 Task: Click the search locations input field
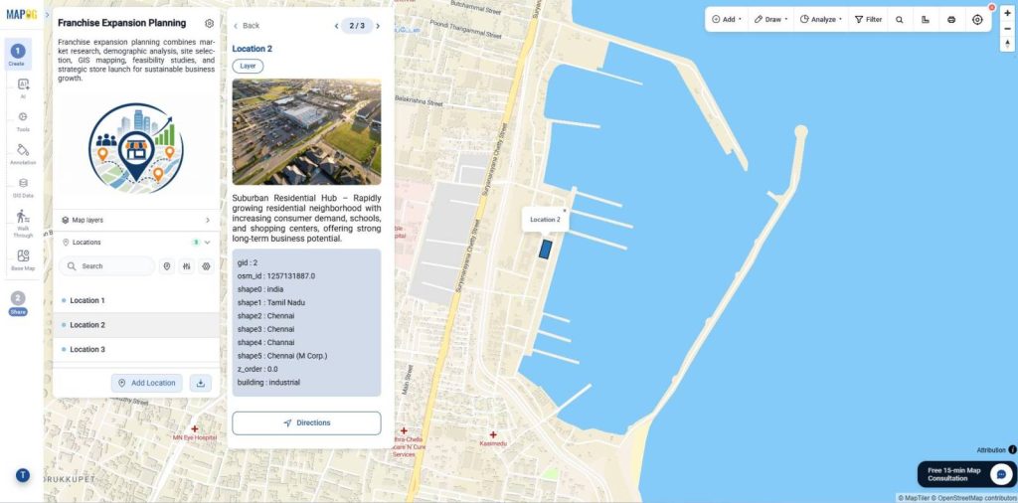point(107,266)
